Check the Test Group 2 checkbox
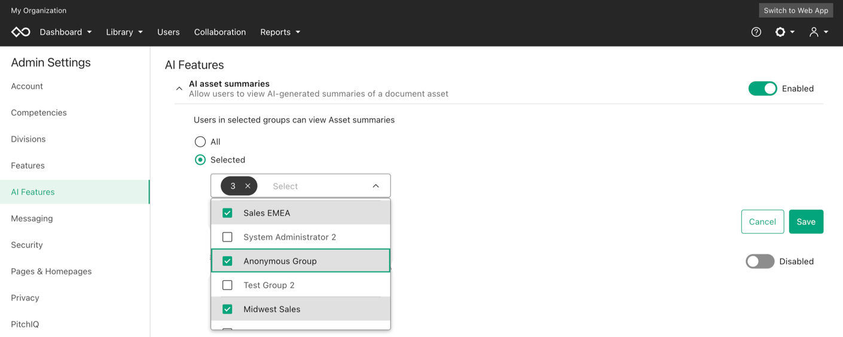Image resolution: width=843 pixels, height=337 pixels. pos(227,285)
